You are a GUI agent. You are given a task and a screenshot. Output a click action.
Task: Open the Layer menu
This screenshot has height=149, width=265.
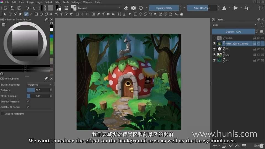40,2
